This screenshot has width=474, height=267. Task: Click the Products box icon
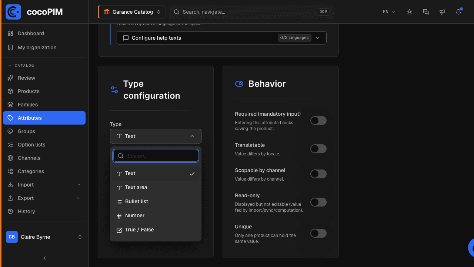point(10,91)
